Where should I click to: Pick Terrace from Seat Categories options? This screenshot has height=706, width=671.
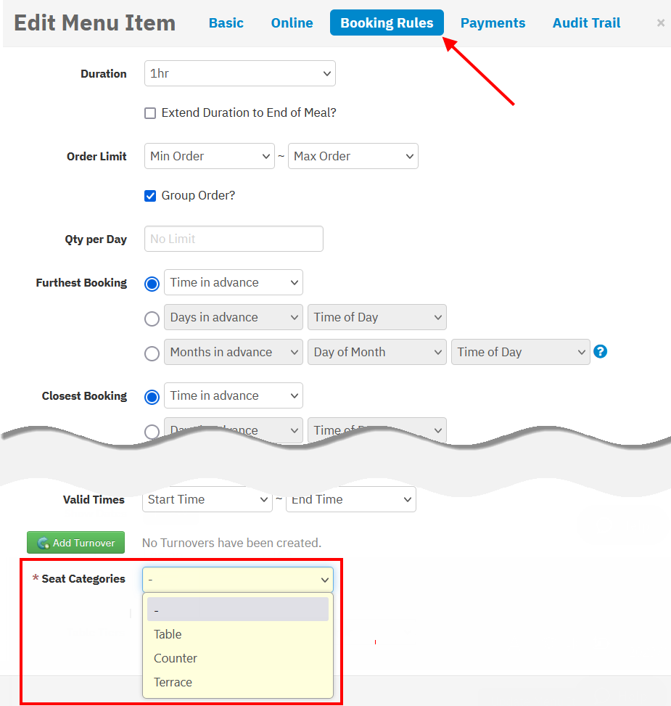pyautogui.click(x=173, y=682)
